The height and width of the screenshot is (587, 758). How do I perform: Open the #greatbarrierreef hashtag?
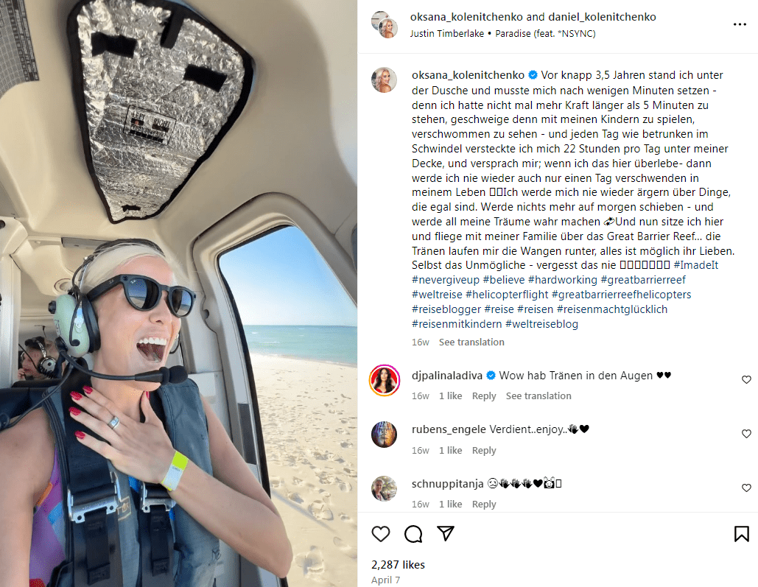pyautogui.click(x=643, y=280)
